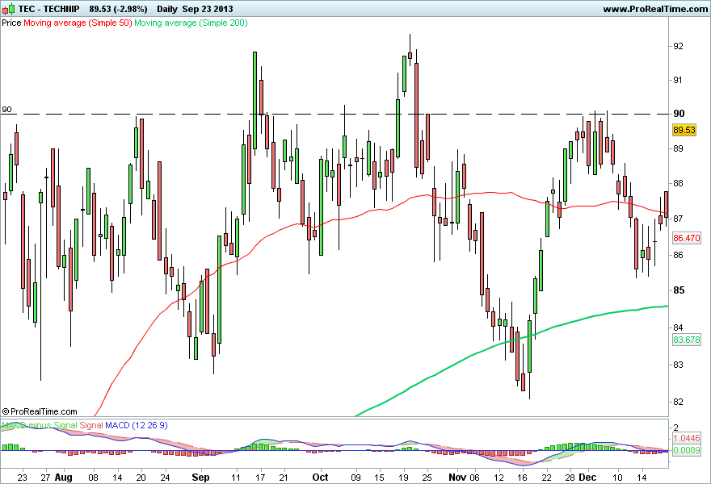Click the 25 date label before Nov
Viewport: 711px width, 484px height.
(427, 478)
